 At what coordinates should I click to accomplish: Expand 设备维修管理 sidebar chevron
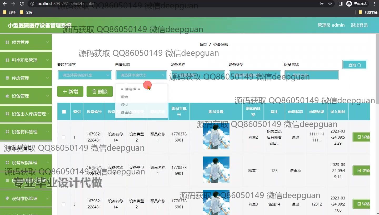coord(48,198)
